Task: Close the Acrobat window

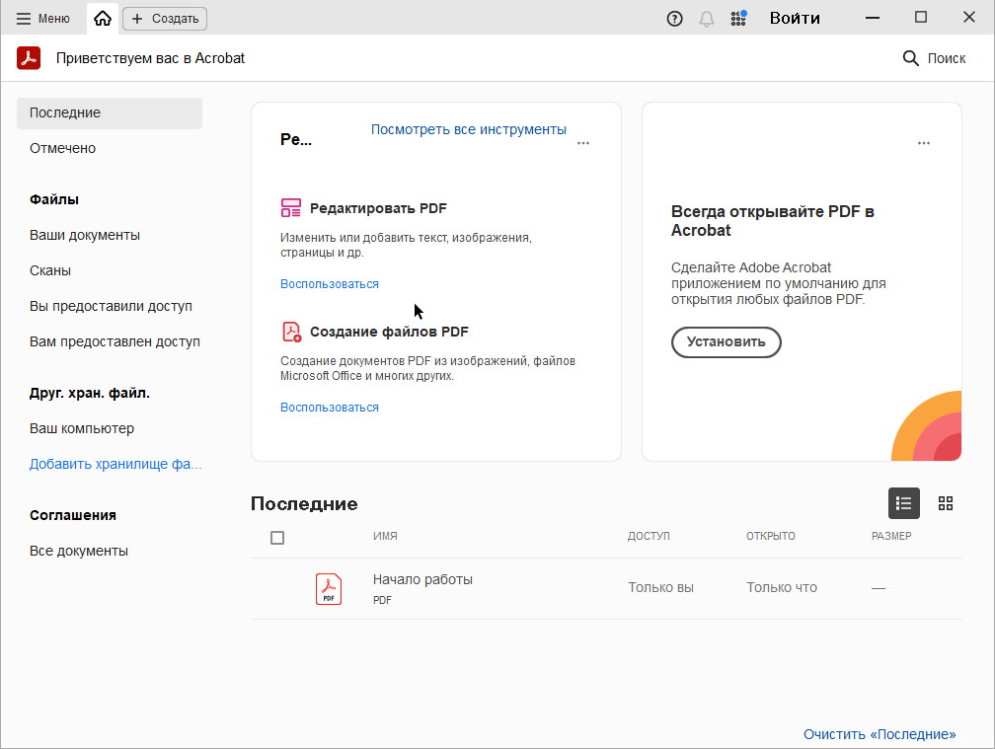Action: (x=969, y=18)
